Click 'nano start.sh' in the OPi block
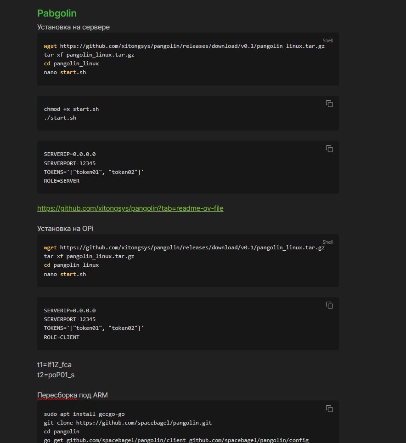Image resolution: width=406 pixels, height=443 pixels. tap(65, 274)
